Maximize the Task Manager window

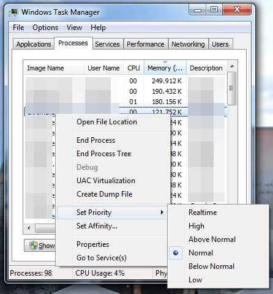point(214,10)
